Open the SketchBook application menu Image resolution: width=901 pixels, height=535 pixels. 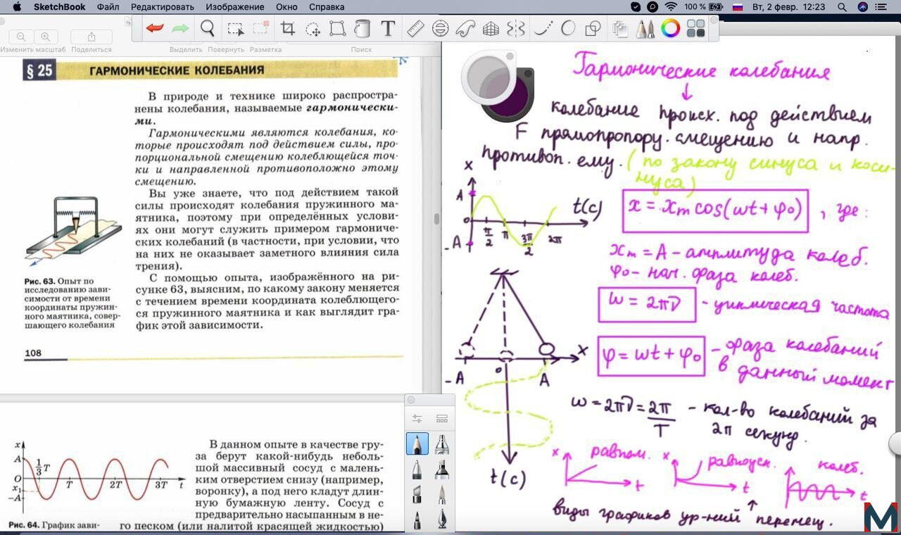60,6
